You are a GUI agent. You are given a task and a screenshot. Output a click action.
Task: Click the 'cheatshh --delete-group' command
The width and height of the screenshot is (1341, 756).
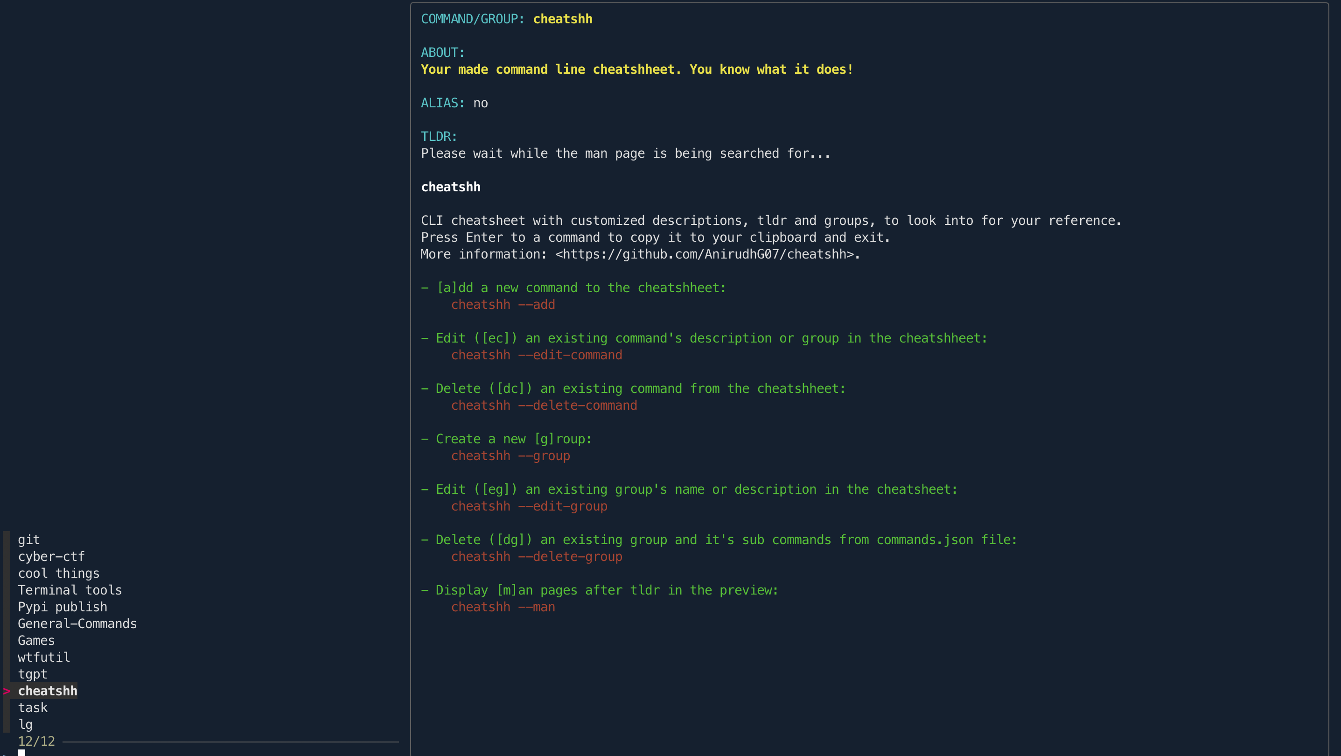(x=536, y=557)
